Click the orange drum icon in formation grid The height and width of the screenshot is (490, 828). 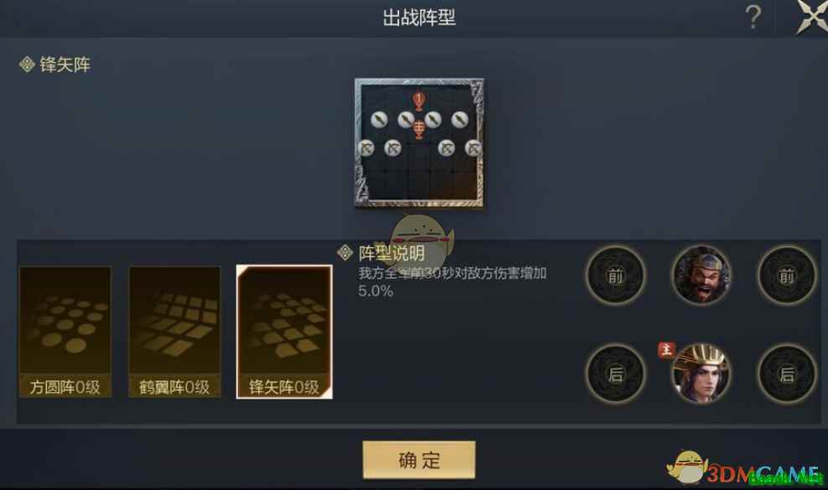(419, 129)
